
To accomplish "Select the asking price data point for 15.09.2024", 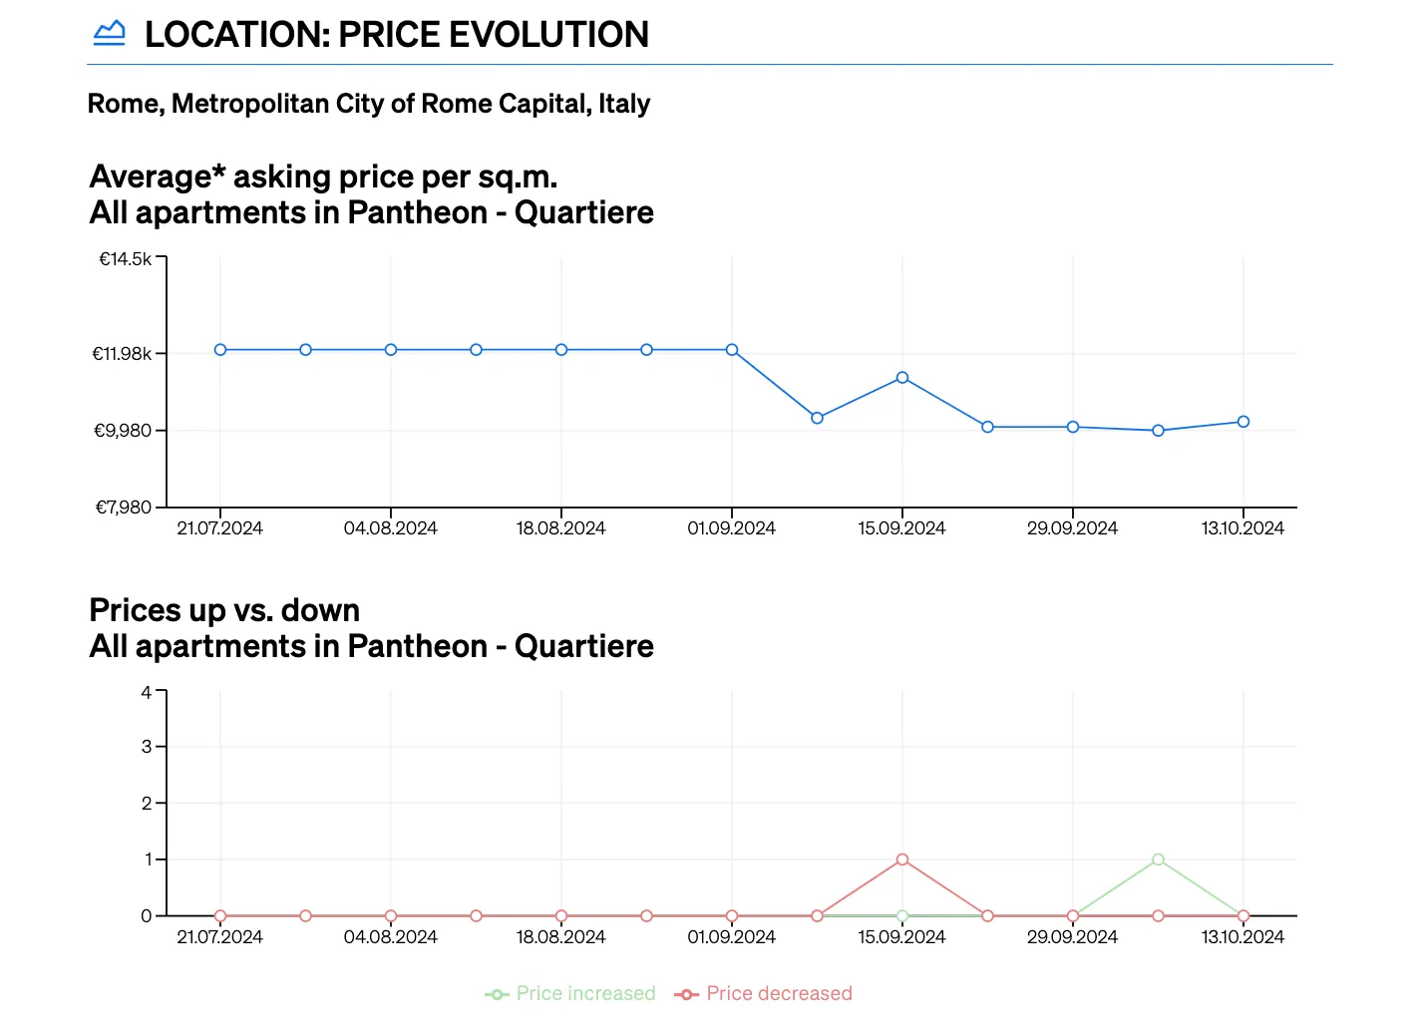I will pyautogui.click(x=902, y=378).
